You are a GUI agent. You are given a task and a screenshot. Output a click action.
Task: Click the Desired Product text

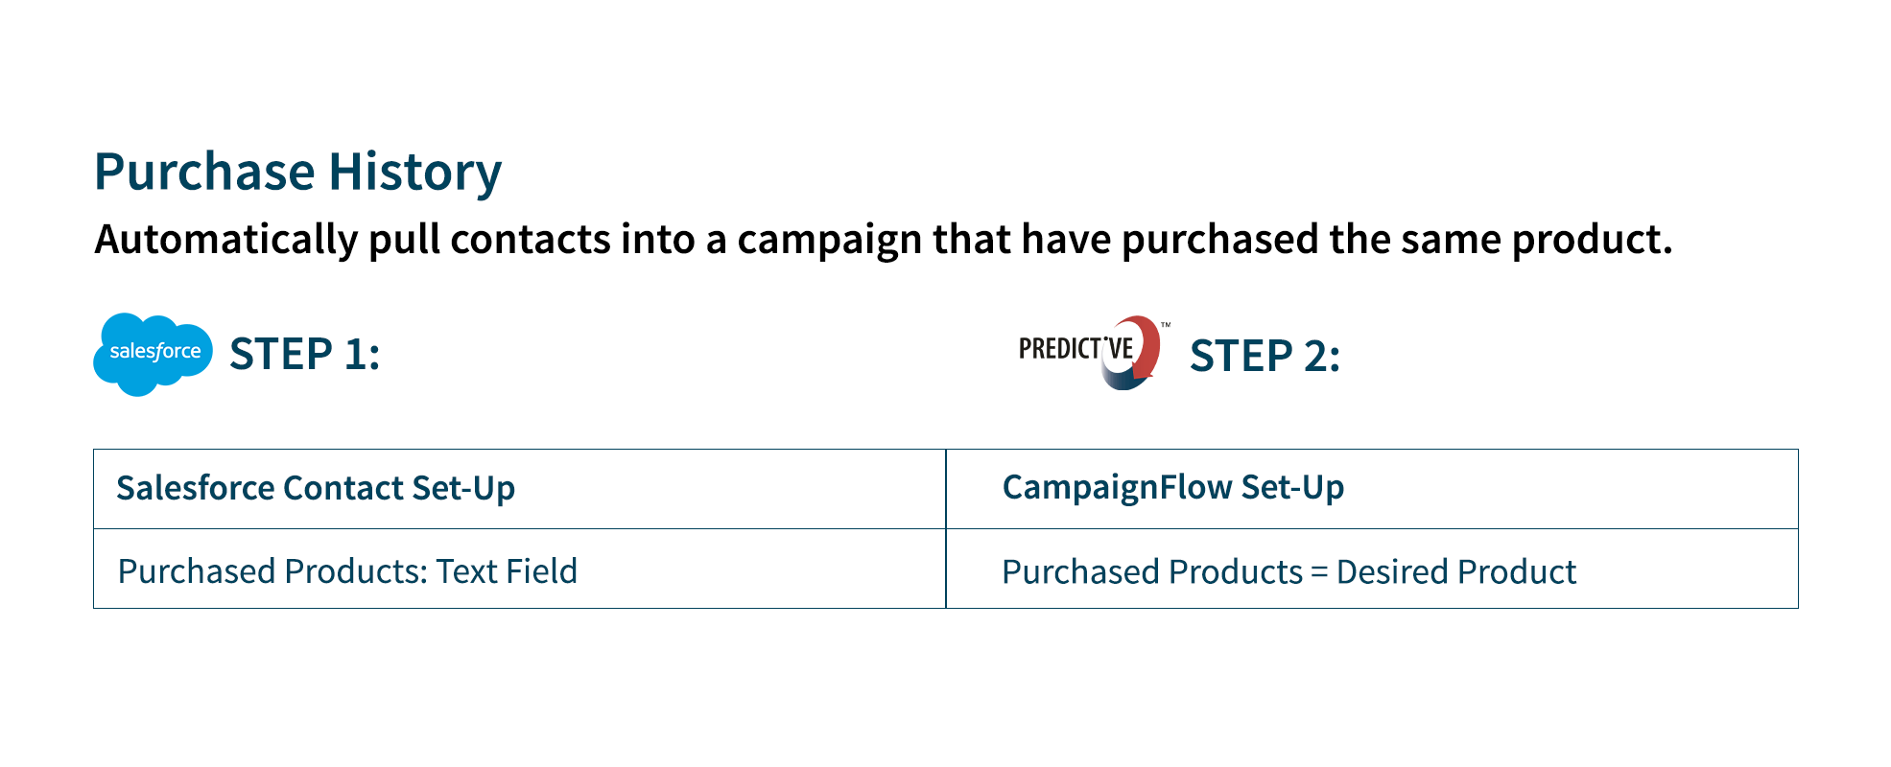click(1456, 571)
